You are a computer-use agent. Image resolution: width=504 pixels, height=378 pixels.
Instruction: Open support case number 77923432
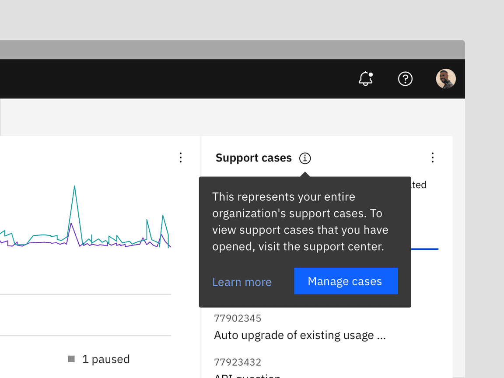tap(238, 362)
